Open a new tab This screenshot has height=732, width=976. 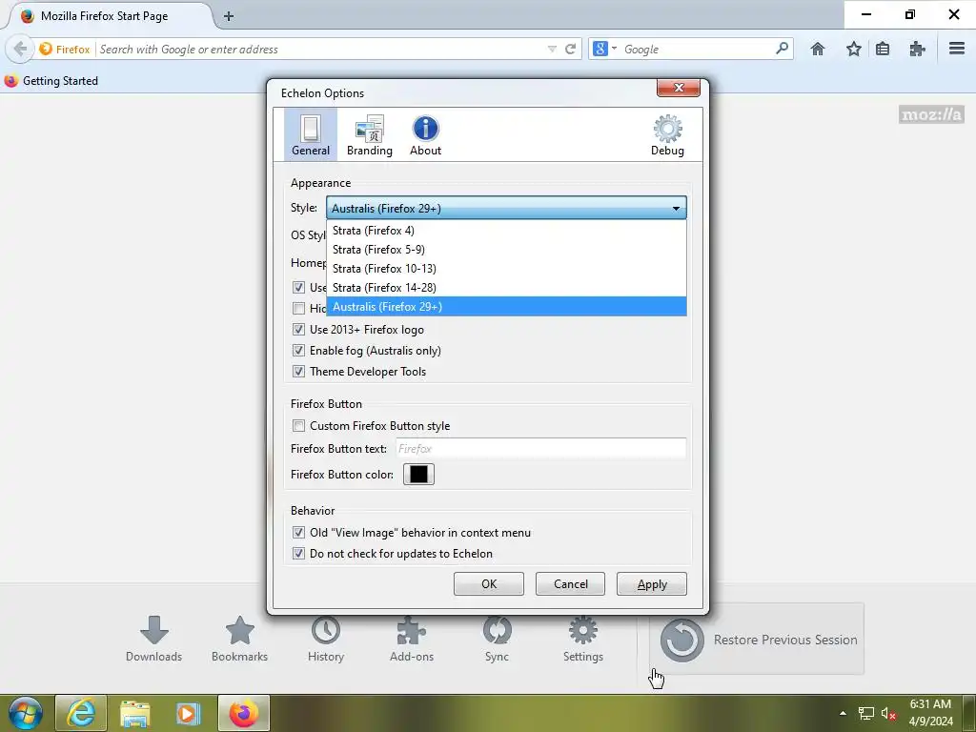tap(229, 16)
